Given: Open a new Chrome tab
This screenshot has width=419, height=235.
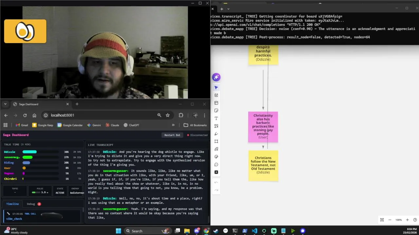Looking at the screenshot, I should click(77, 104).
